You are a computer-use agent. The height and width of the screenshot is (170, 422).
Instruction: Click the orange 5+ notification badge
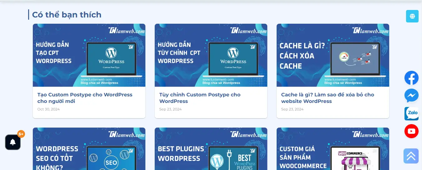(21, 134)
